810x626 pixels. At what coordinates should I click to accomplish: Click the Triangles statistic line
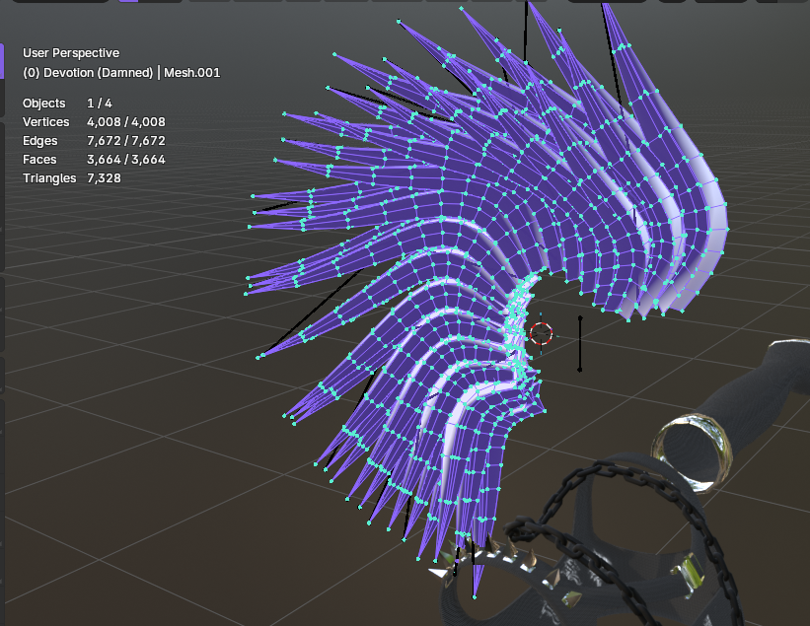click(72, 178)
